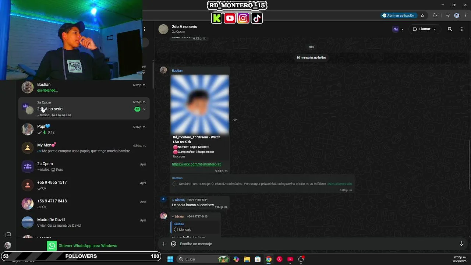471x265 pixels.
Task: Open Copilot from taskbar
Action: 236,259
